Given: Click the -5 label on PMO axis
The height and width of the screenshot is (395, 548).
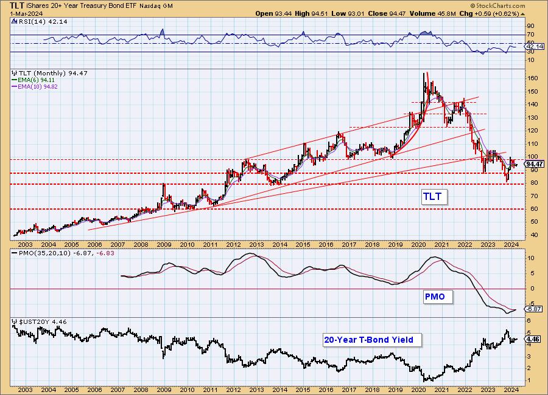Looking at the screenshot, I should click(x=530, y=303).
